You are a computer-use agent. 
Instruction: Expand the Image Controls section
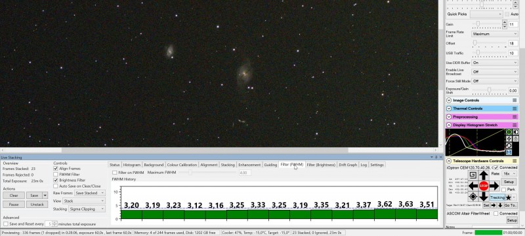[449, 100]
